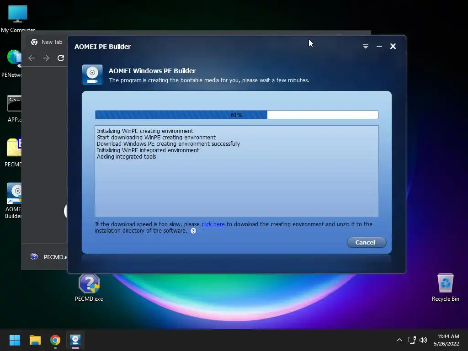Select 'Start downloading WinPE creating environment' line

click(156, 137)
